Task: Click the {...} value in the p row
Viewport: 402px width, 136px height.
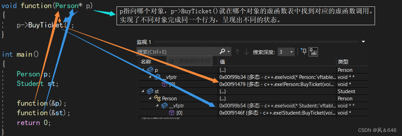Action: (223, 70)
